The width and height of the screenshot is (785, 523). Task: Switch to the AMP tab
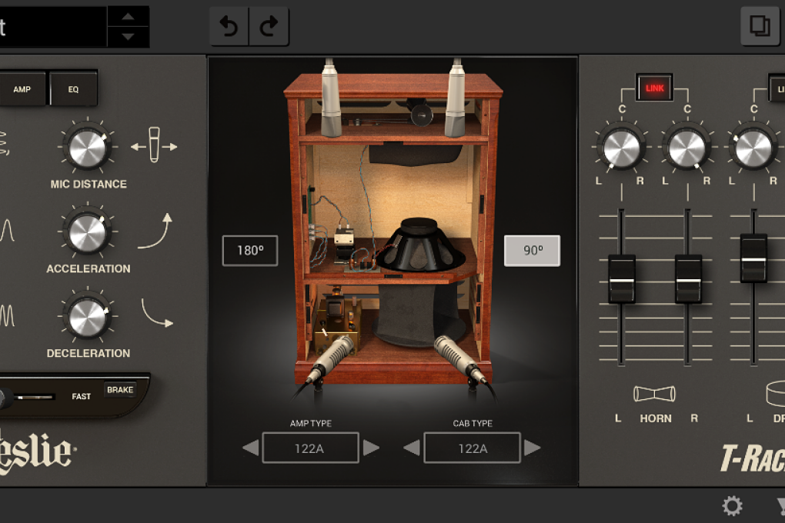(22, 89)
